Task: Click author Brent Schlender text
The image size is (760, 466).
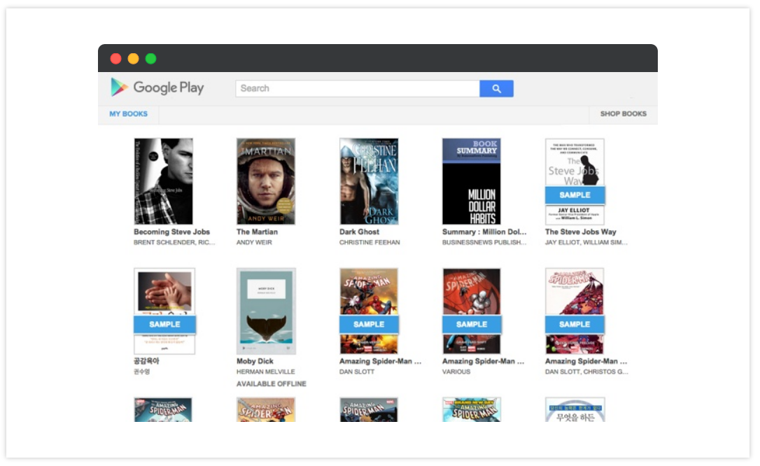Action: pos(174,242)
